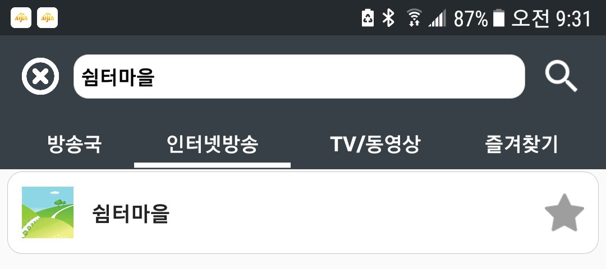Select the 인터넷방송 tab
This screenshot has width=606, height=269.
coord(212,145)
